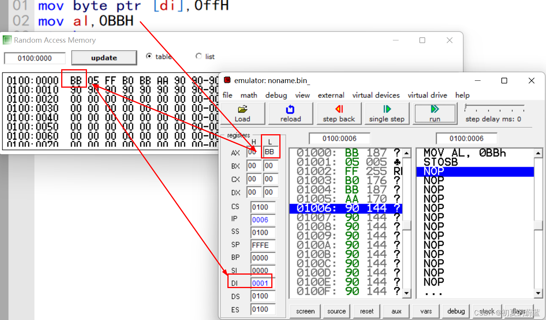Select memory row 01002: FF 255
Image resolution: width=546 pixels, height=320 pixels.
(x=346, y=171)
